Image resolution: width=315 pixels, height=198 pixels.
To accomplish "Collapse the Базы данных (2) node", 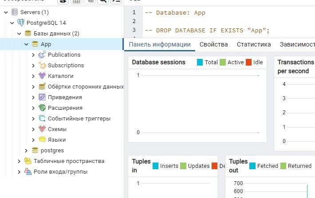I will coord(19,34).
